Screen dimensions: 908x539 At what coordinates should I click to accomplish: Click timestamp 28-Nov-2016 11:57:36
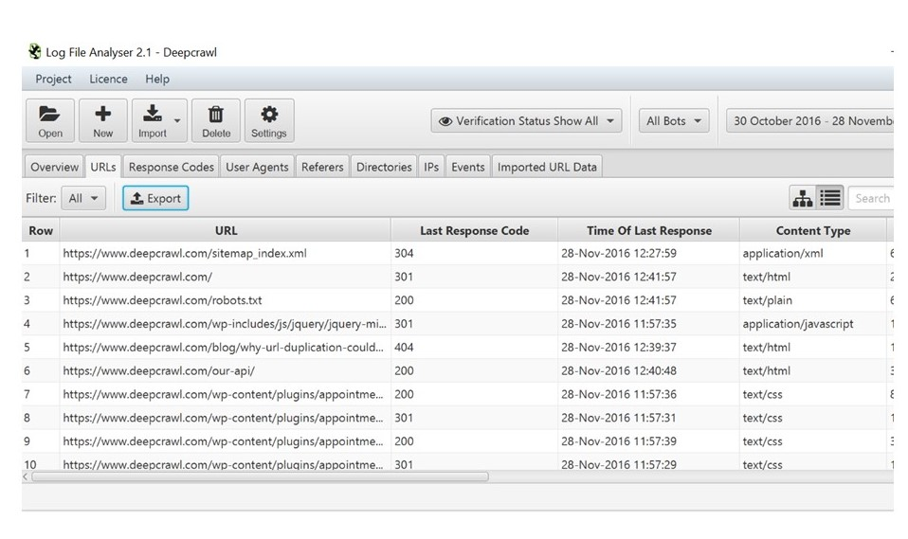619,394
